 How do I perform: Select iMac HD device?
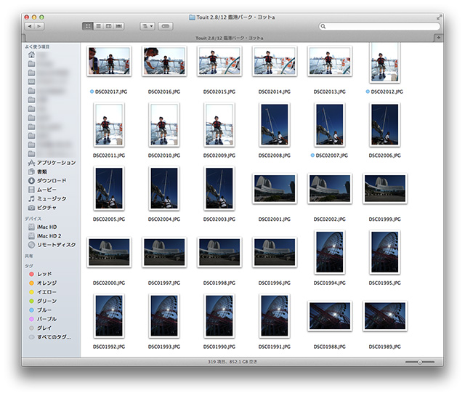pos(42,227)
